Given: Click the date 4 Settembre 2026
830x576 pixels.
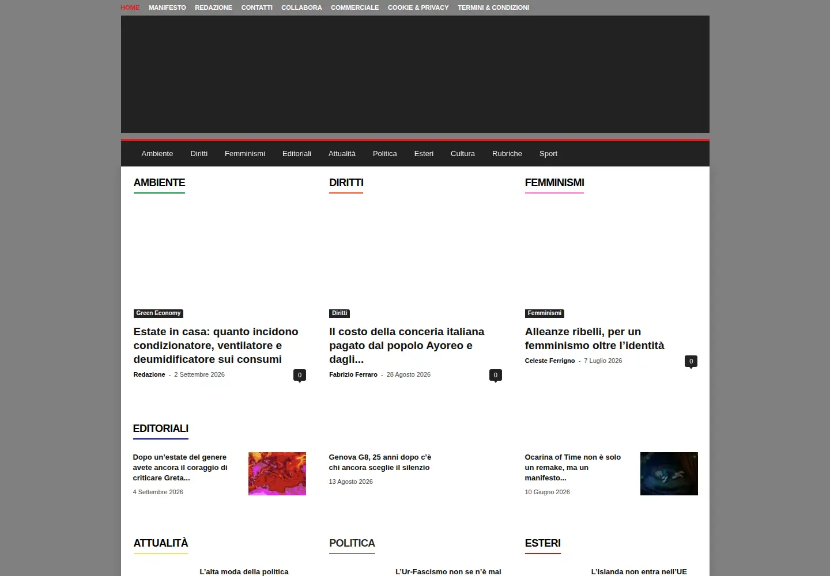Looking at the screenshot, I should (158, 492).
